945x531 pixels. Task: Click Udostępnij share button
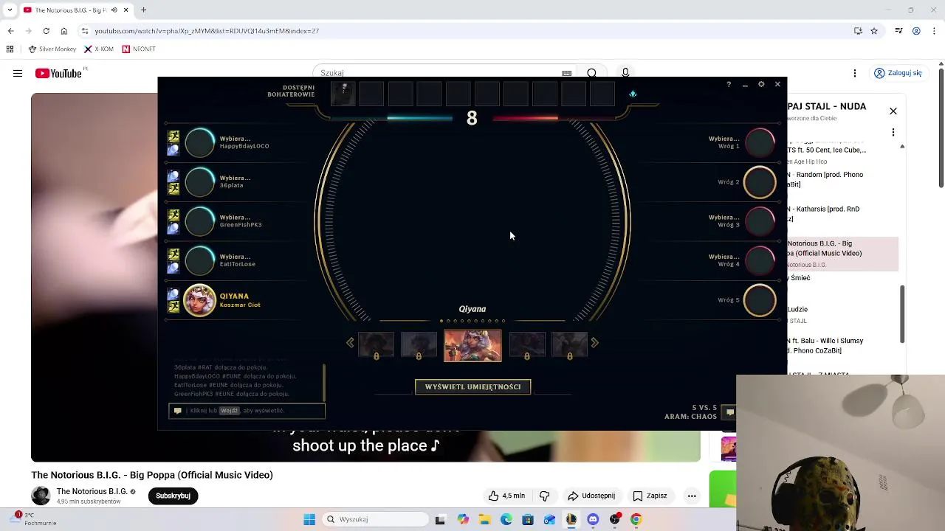coord(591,496)
